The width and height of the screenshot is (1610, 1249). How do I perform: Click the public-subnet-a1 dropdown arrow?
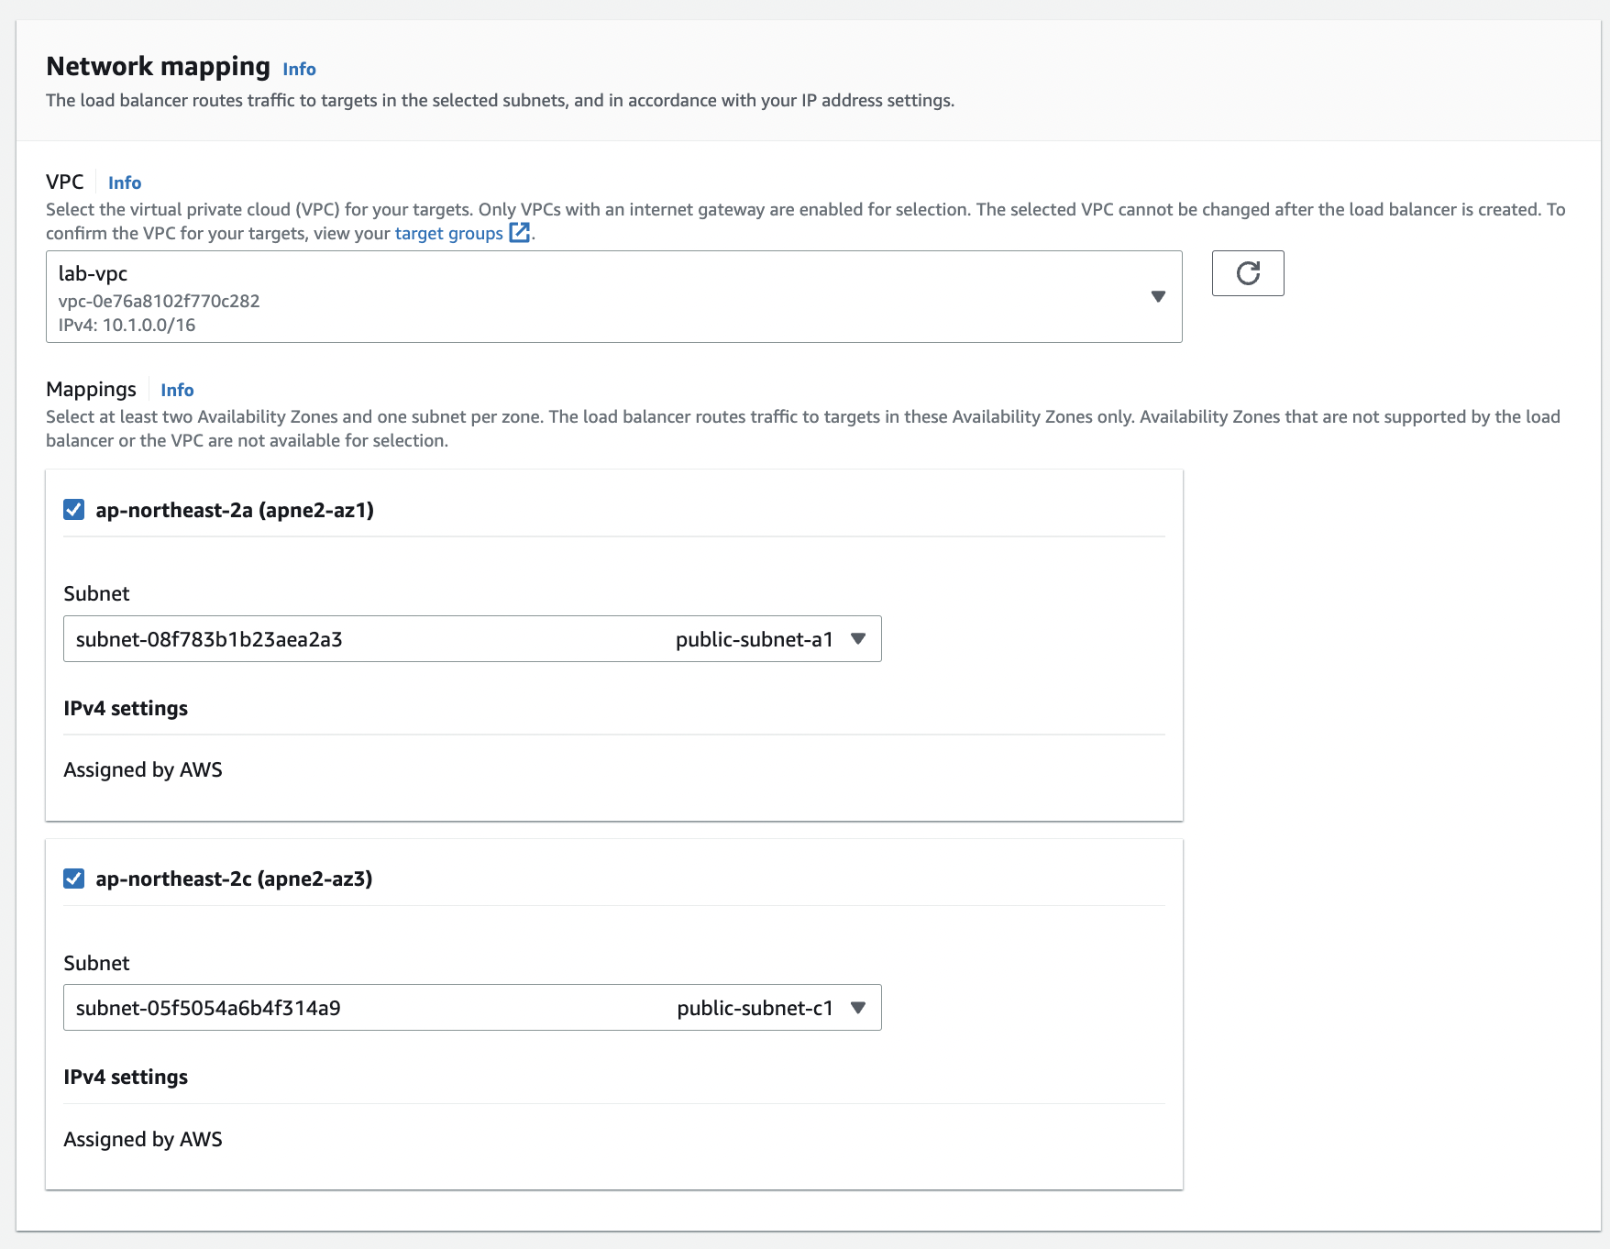[x=858, y=639]
